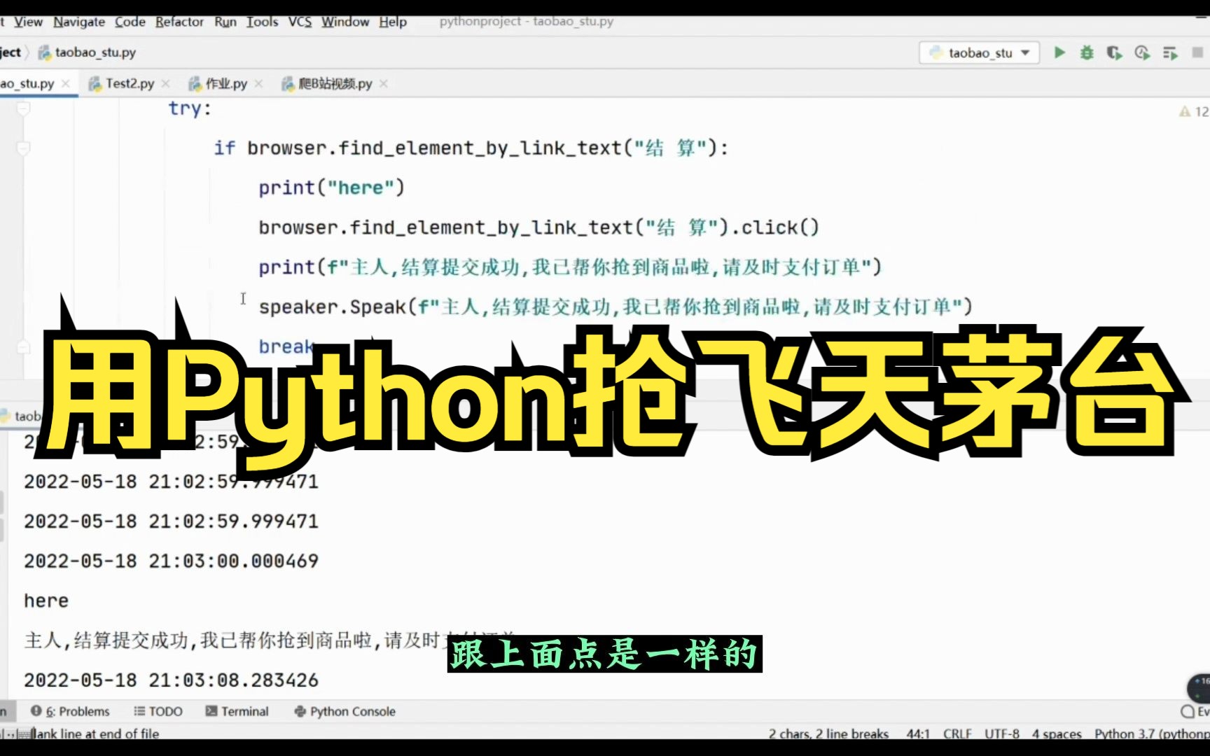Open the TODO tool window
Viewport: 1210px width, 756px height.
click(158, 711)
